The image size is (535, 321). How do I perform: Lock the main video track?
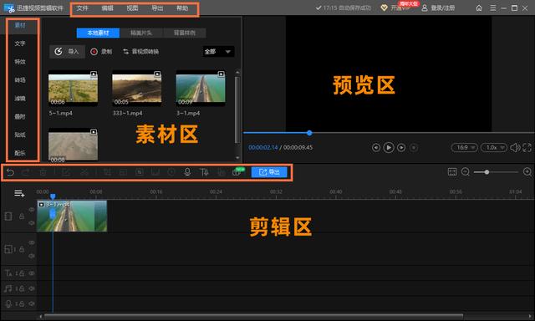[x=22, y=217]
